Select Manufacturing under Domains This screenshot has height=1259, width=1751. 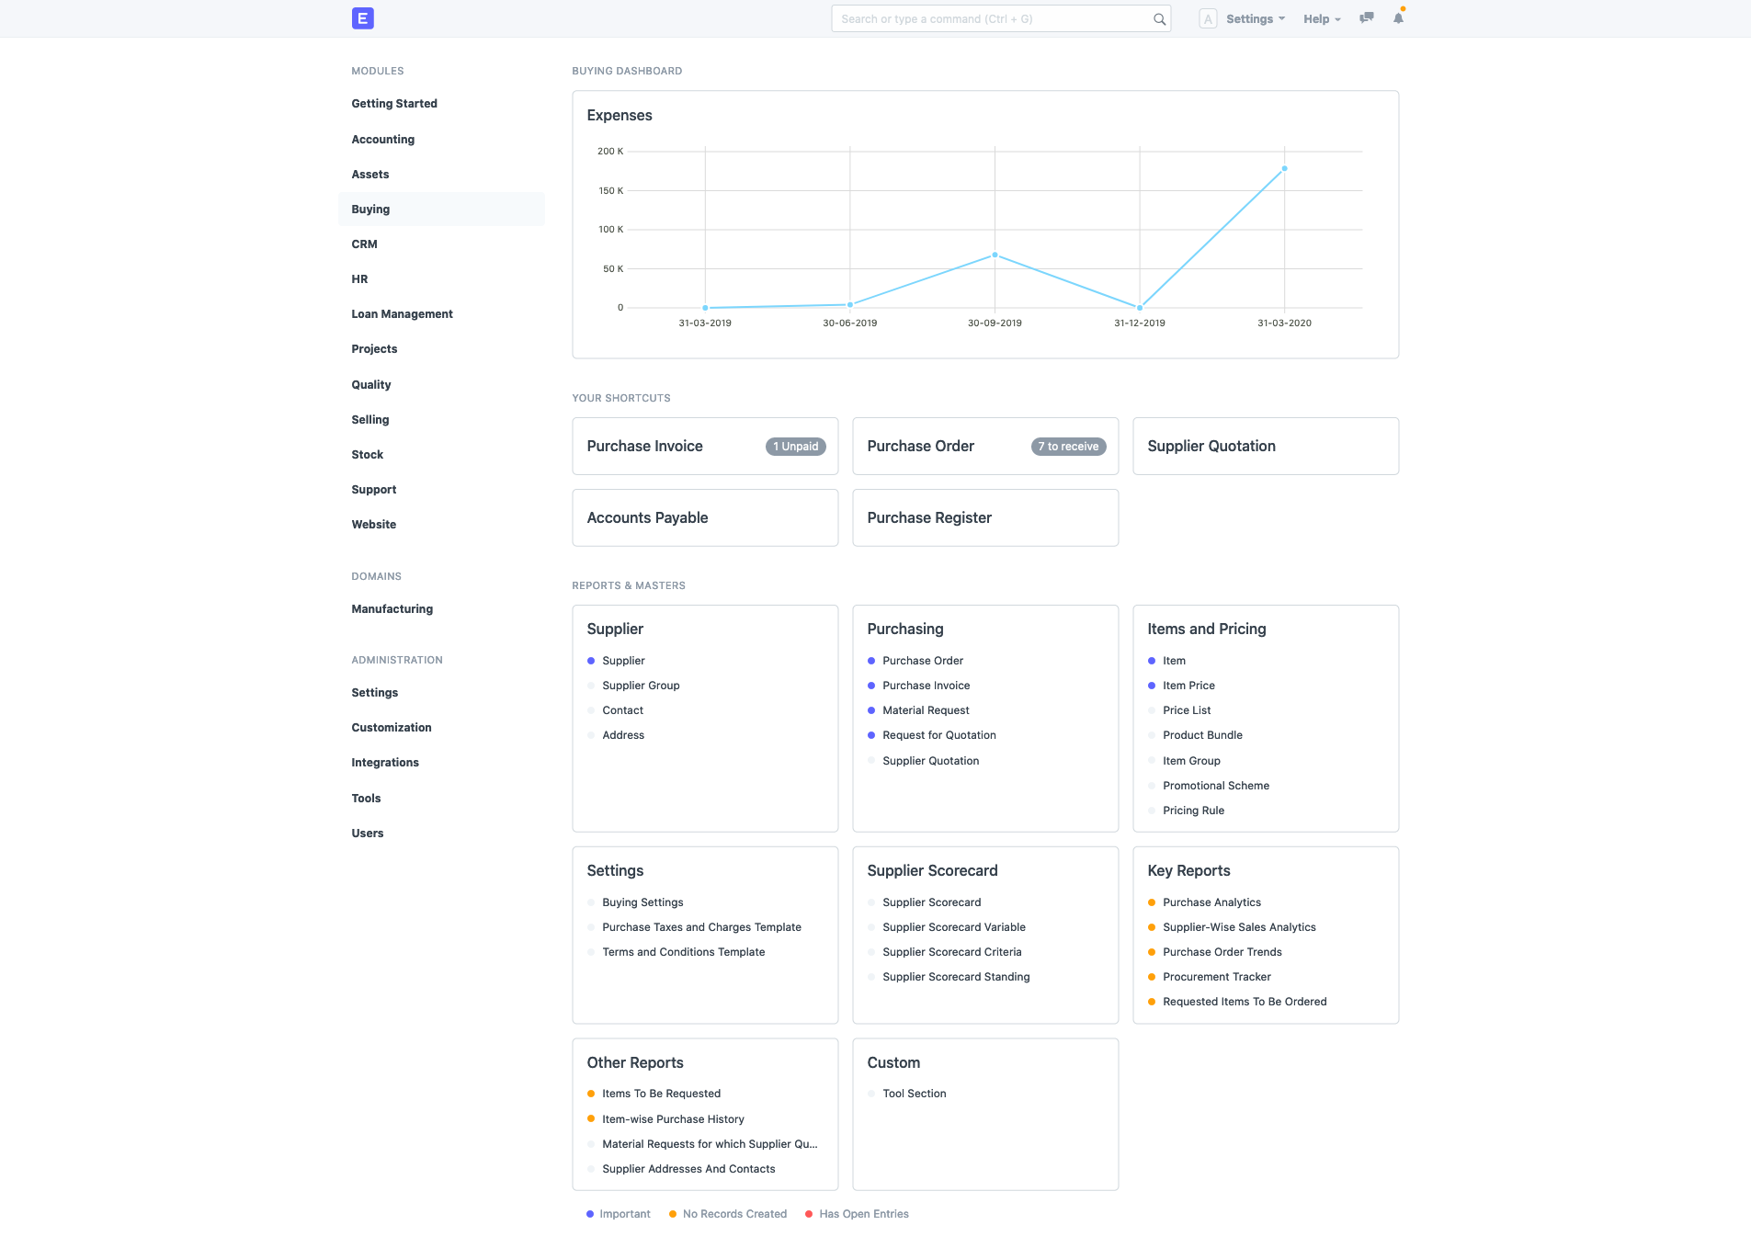coord(392,608)
